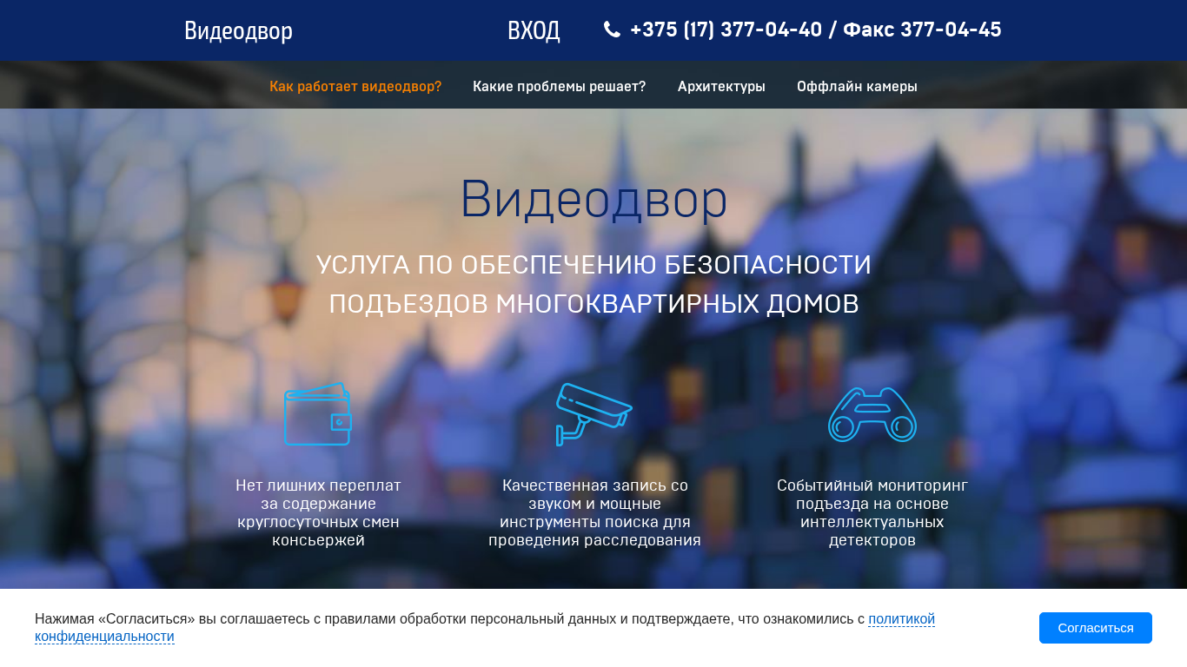
Task: Open the ВХОД login link
Action: click(x=534, y=30)
